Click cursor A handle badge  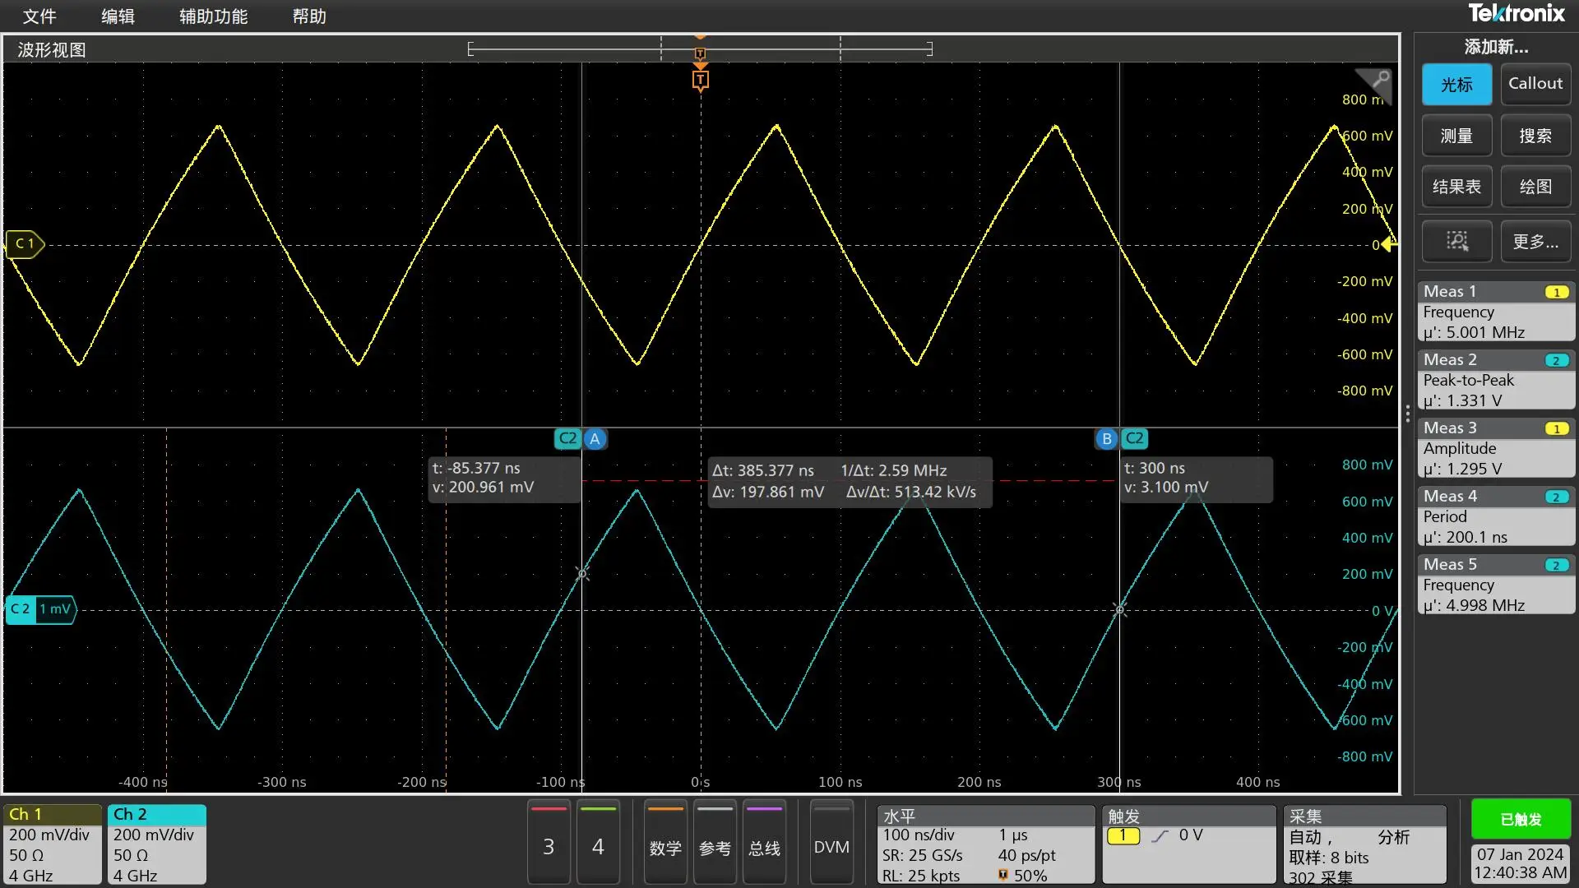595,438
